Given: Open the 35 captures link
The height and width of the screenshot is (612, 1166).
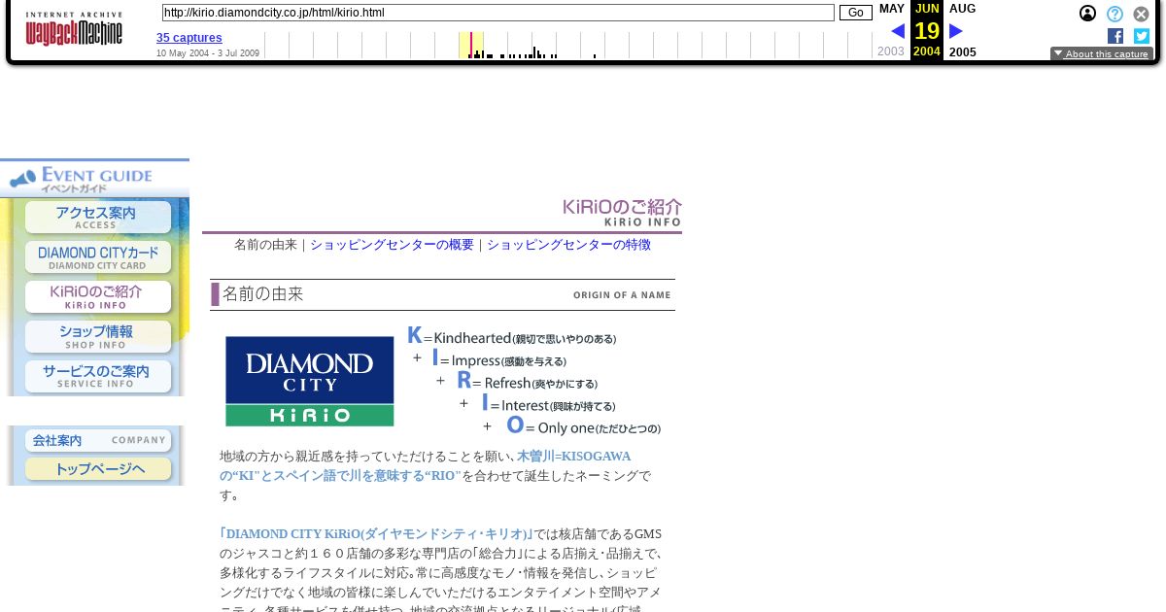Looking at the screenshot, I should pos(189,38).
